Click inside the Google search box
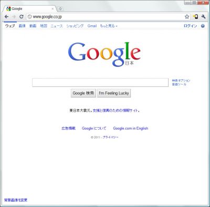The image size is (210, 207). coord(100,82)
